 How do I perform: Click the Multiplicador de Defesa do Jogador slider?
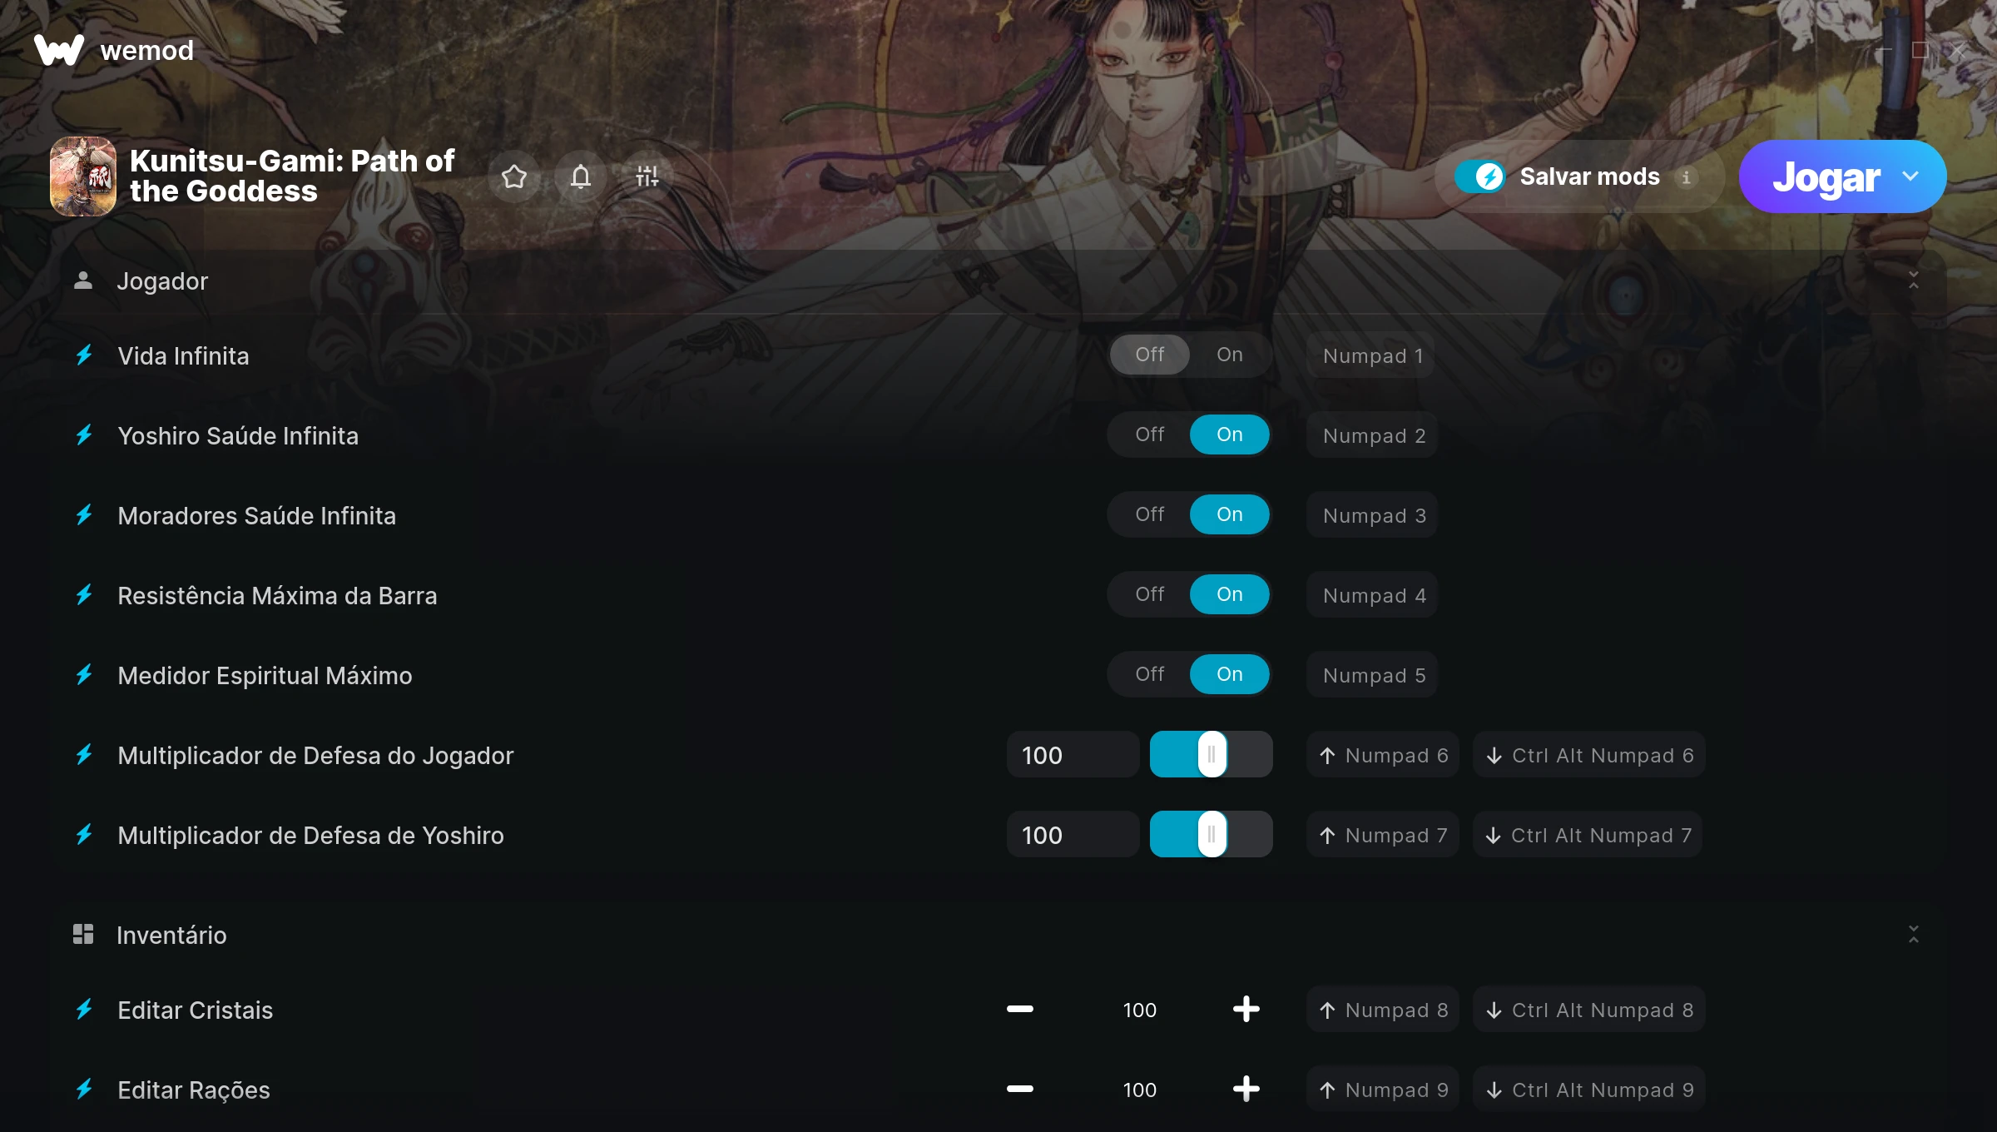1211,755
